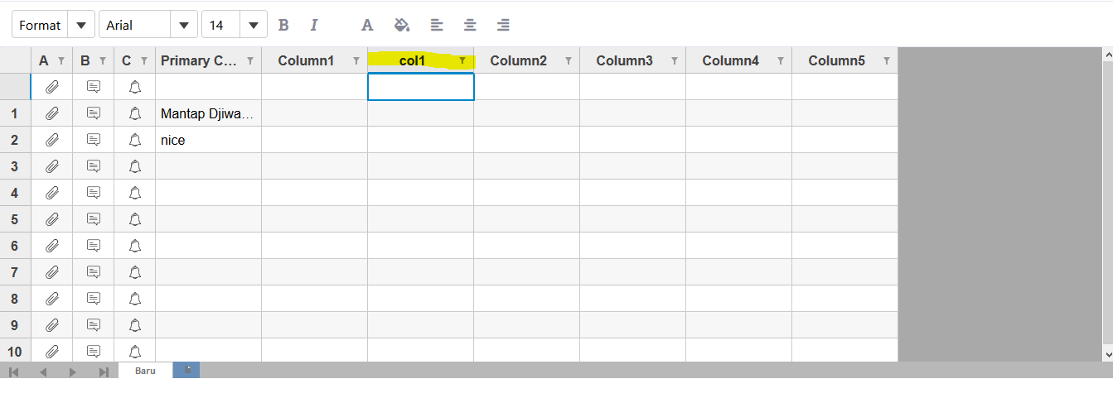
Task: Open the font size 14 dropdown
Action: click(x=235, y=25)
